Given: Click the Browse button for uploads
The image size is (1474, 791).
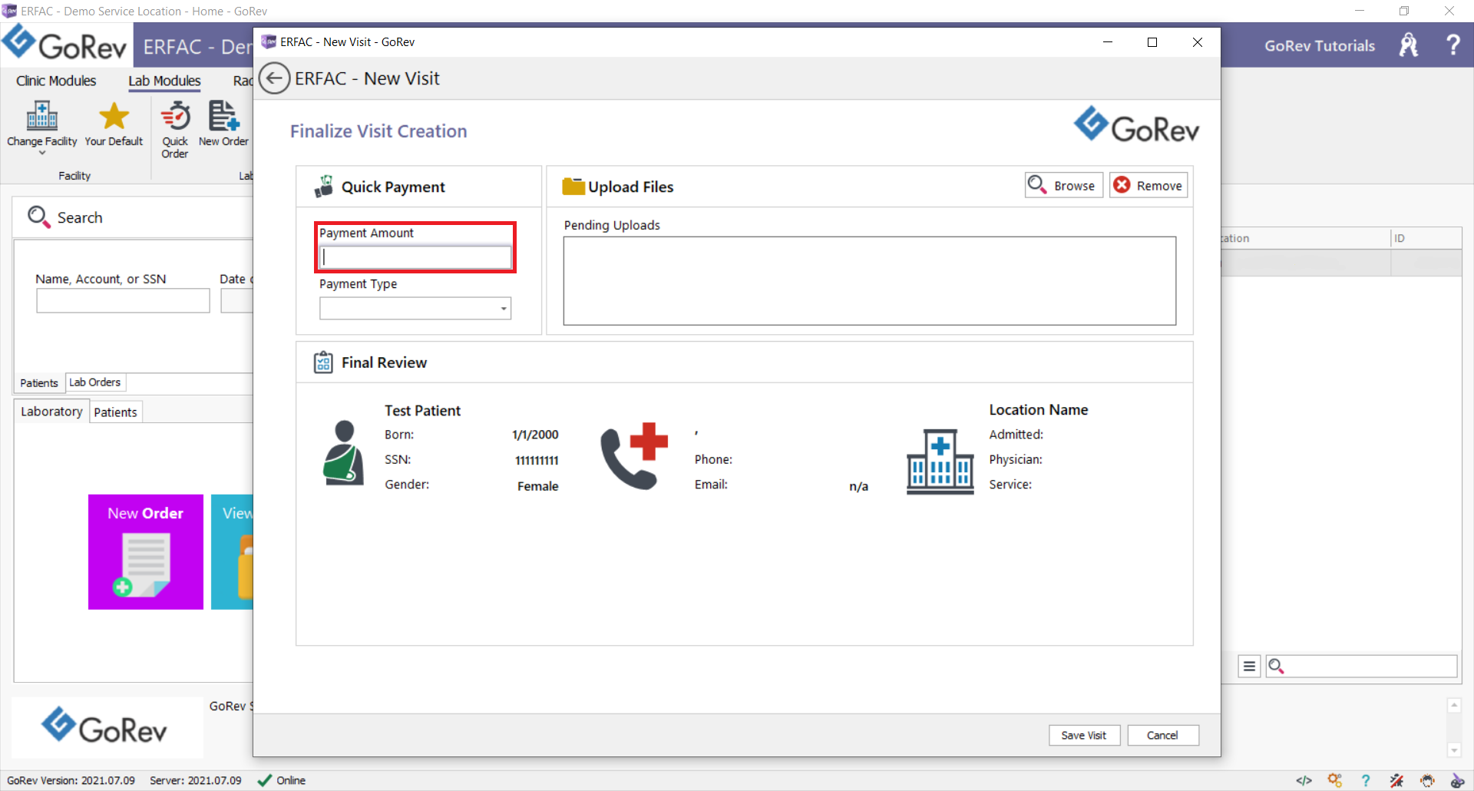Looking at the screenshot, I should [1064, 185].
